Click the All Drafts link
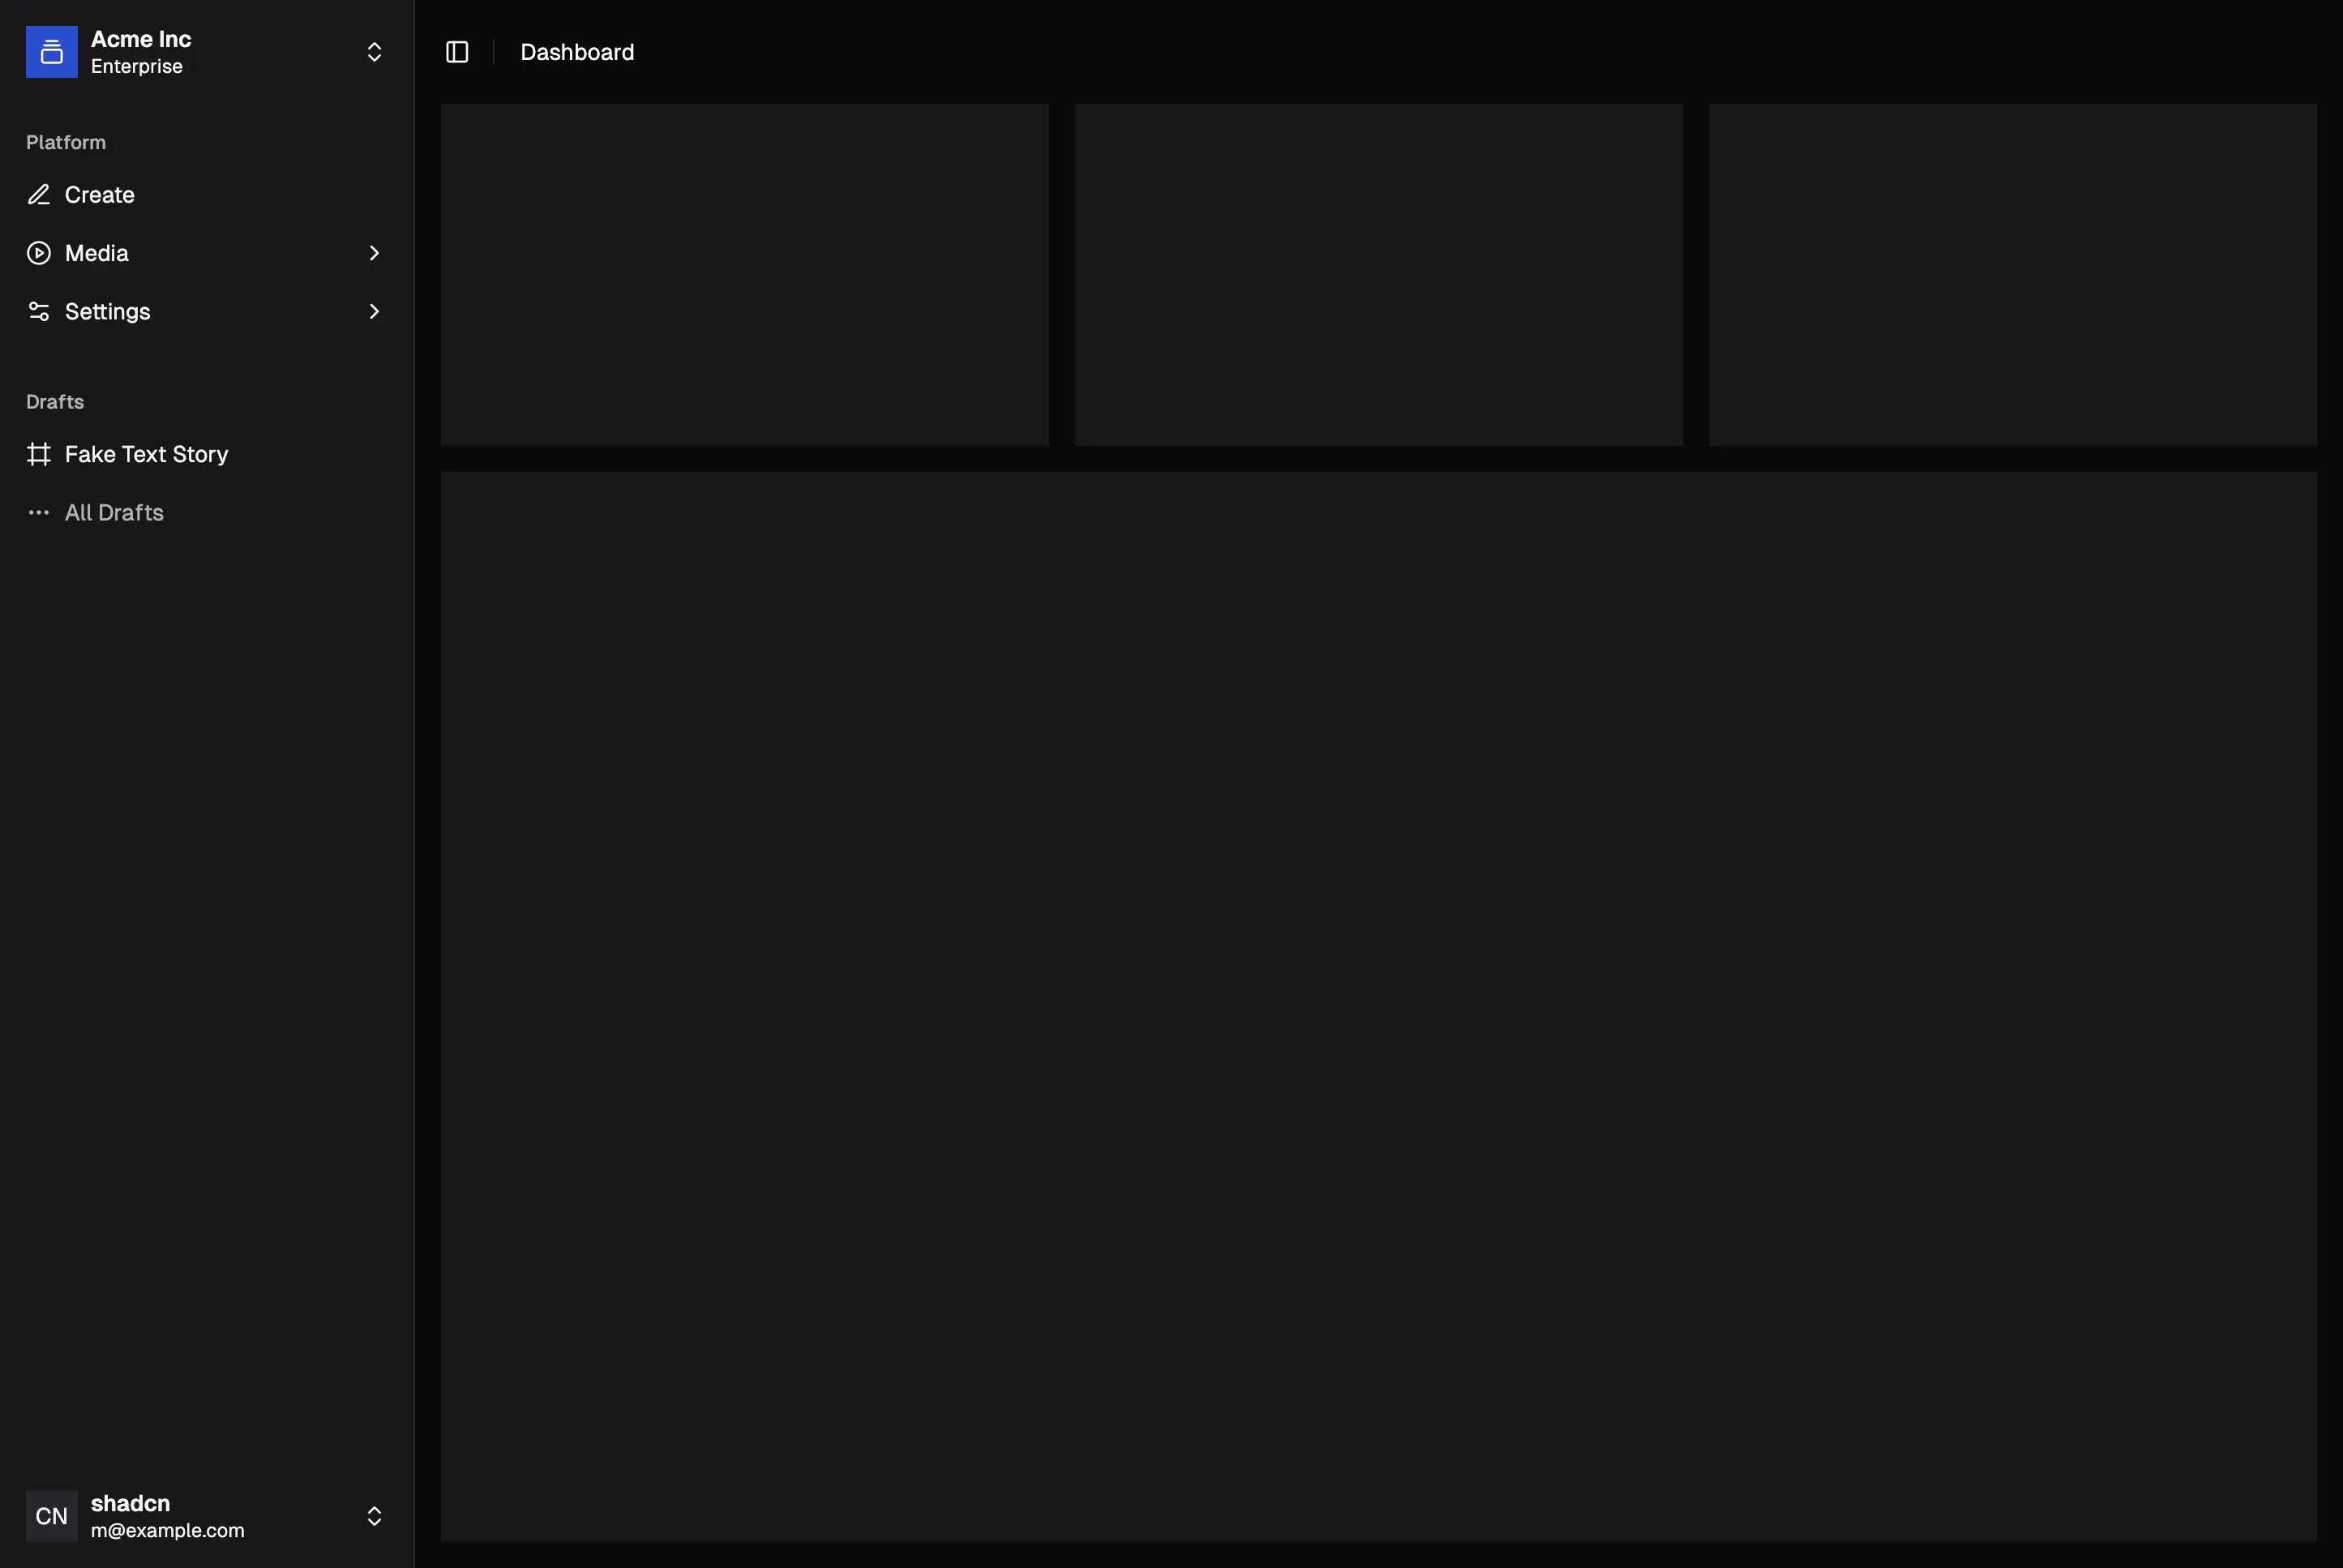The image size is (2343, 1568). [114, 512]
